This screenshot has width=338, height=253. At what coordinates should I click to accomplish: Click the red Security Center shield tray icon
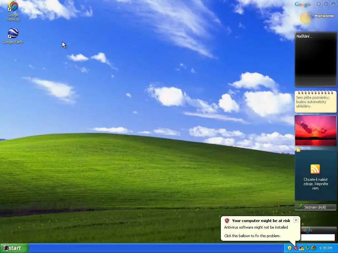(x=295, y=248)
